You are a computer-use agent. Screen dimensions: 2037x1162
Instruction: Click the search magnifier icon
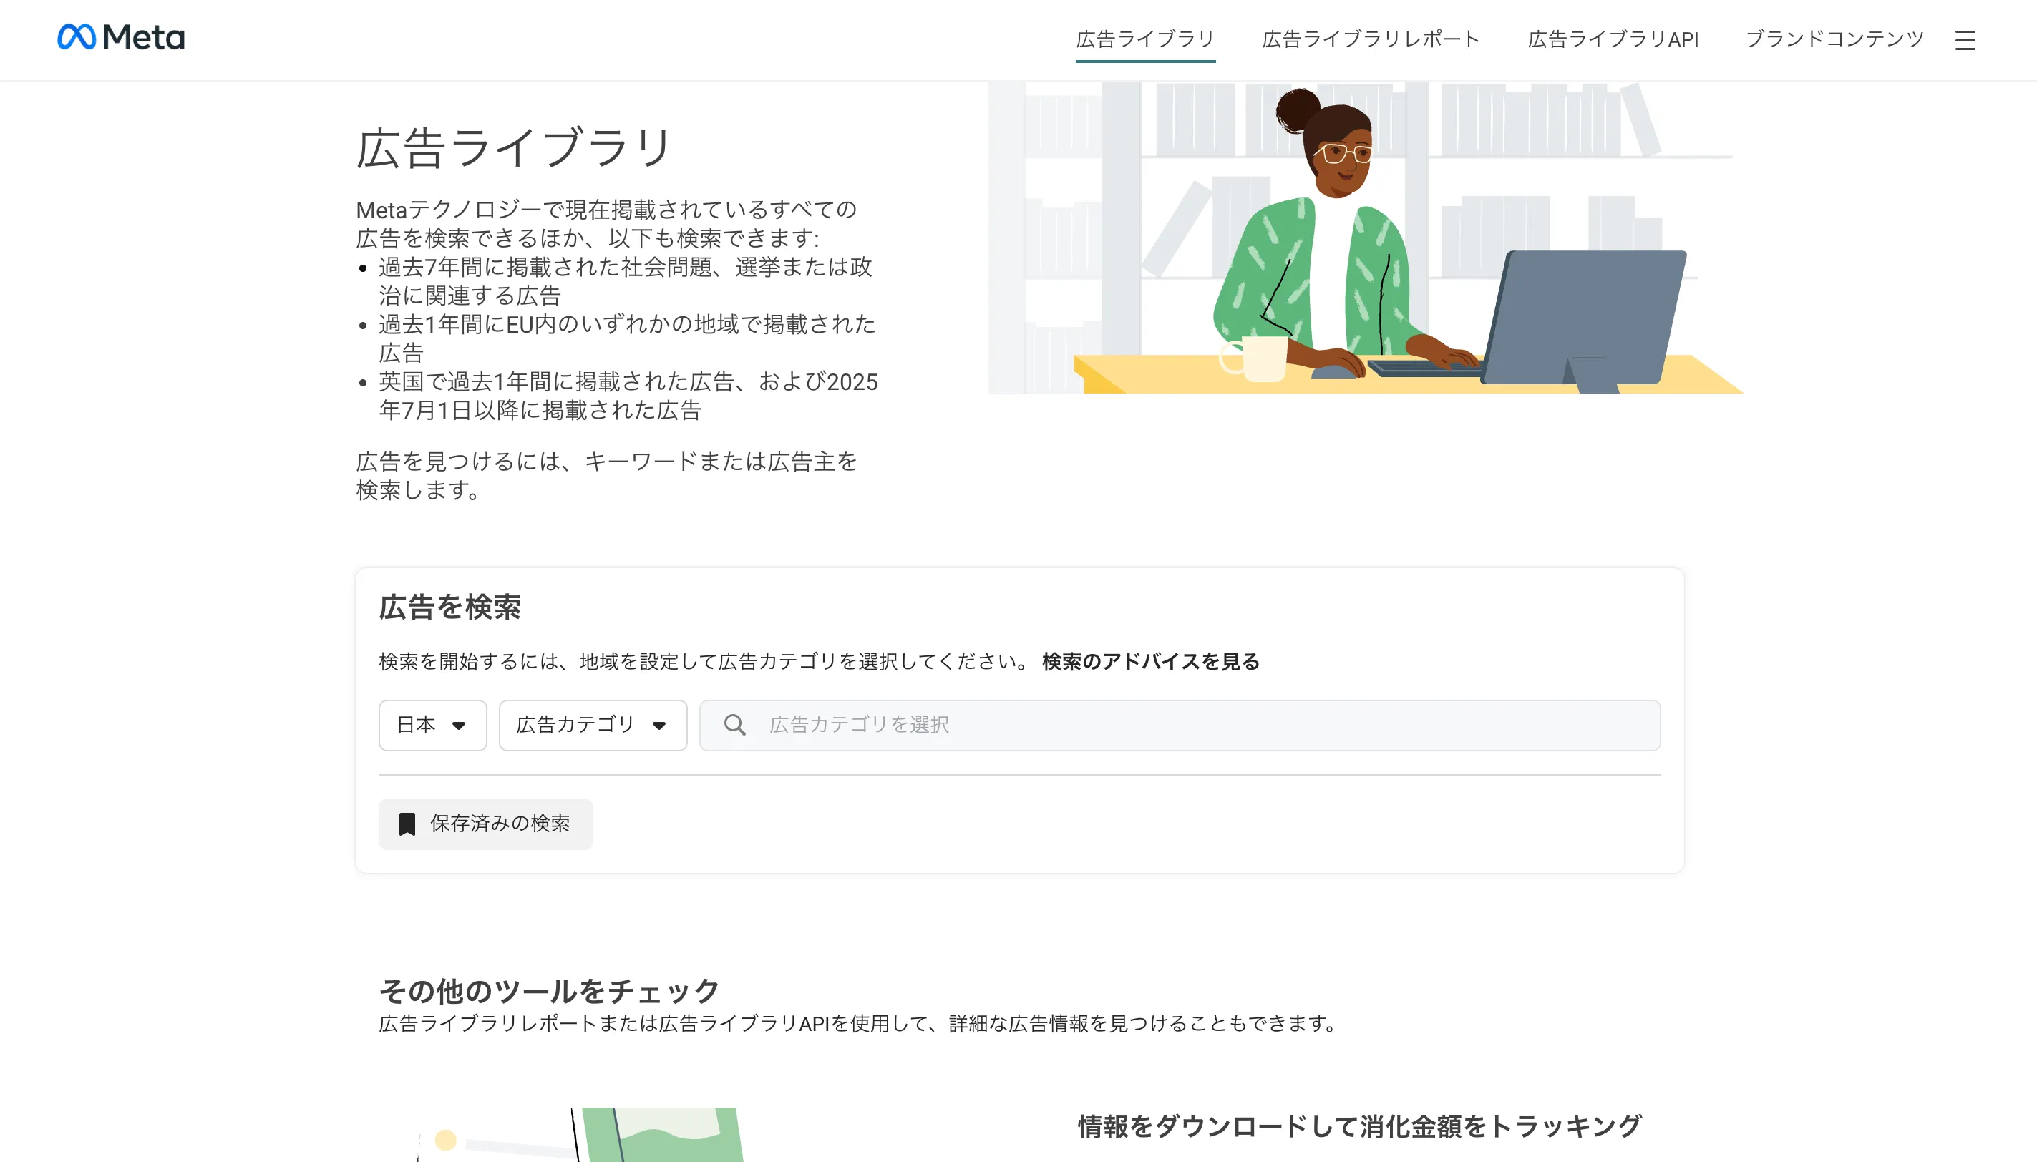click(x=734, y=725)
